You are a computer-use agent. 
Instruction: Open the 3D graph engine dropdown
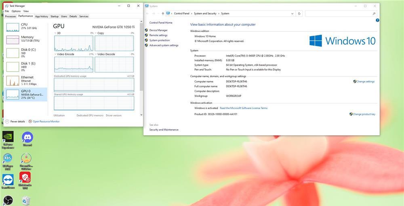click(x=55, y=33)
